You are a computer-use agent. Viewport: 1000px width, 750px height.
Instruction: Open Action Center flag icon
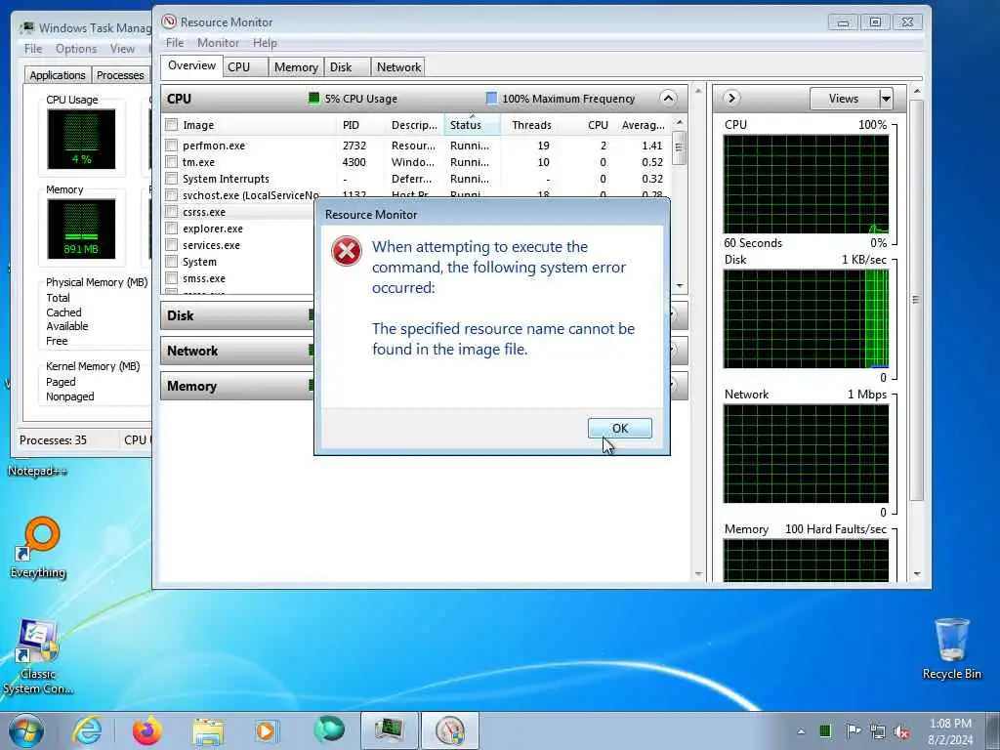pyautogui.click(x=853, y=730)
